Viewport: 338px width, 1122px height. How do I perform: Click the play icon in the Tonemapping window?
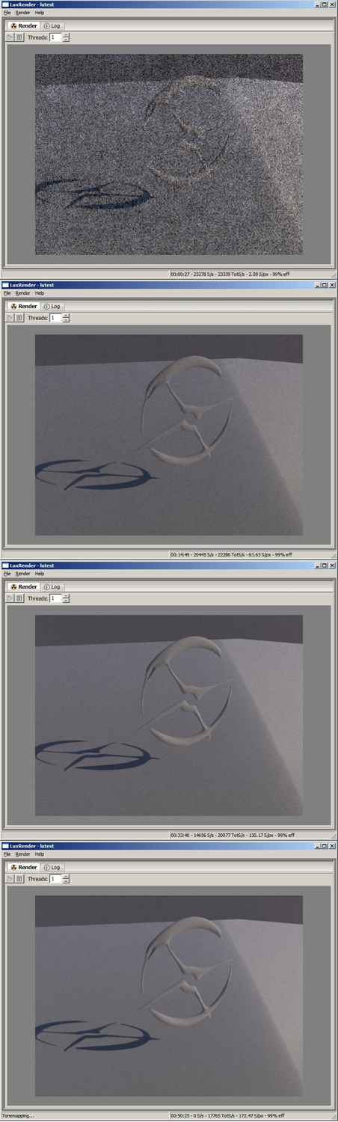10,879
